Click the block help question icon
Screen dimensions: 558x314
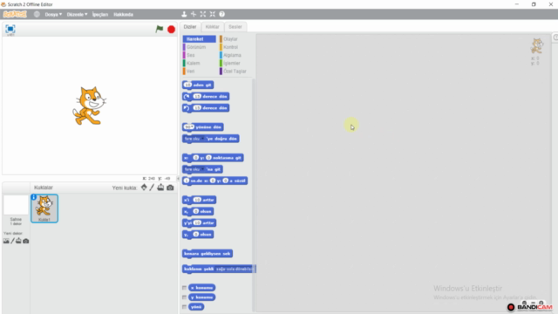point(222,14)
